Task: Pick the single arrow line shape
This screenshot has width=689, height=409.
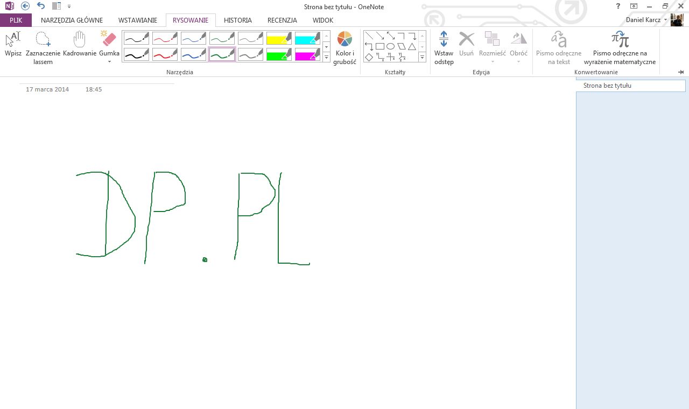Action: (379, 36)
